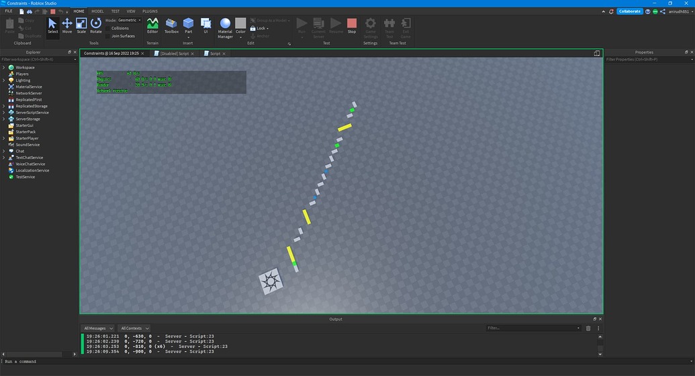Open the Terrain Editor

pos(152,25)
